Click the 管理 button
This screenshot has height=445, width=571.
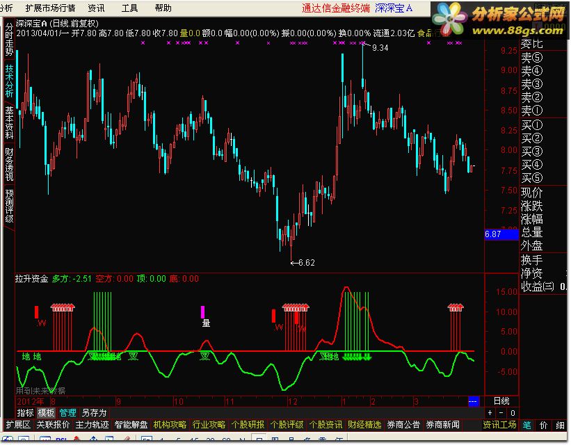pos(67,412)
